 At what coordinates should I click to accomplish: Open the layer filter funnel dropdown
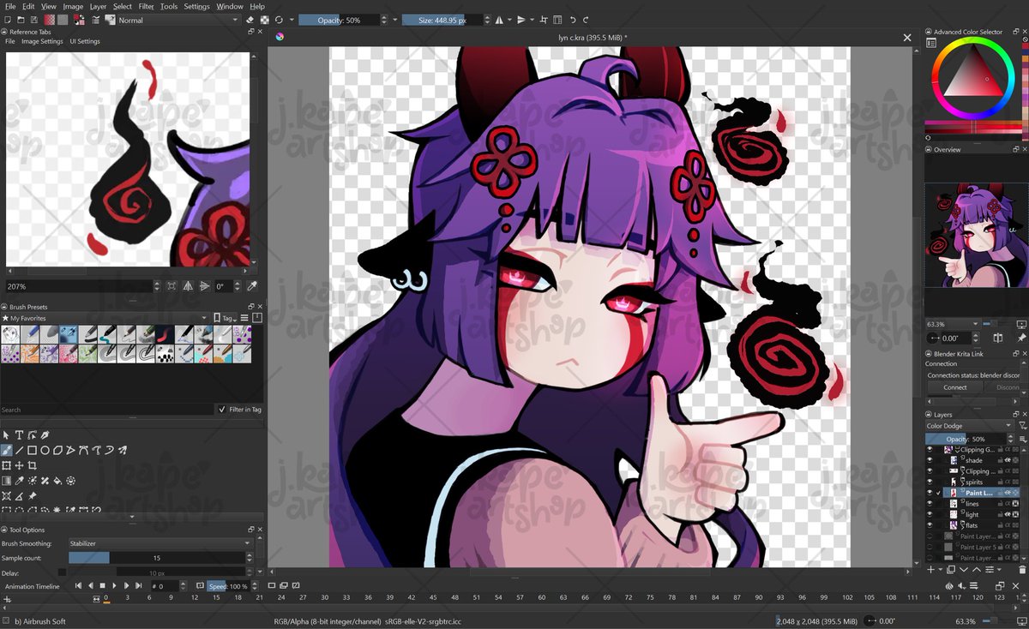point(1022,426)
